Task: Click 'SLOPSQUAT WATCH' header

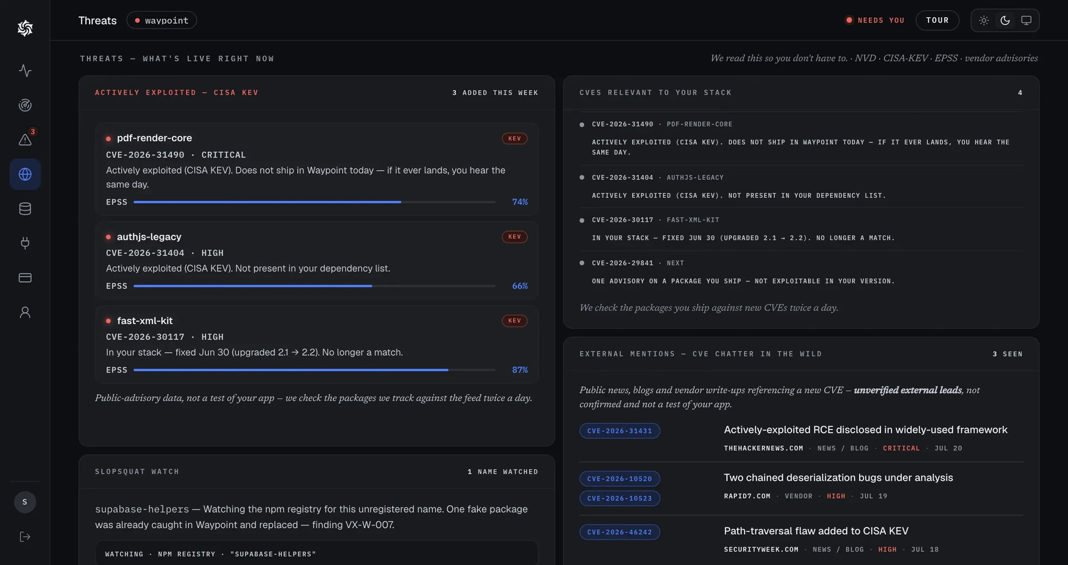Action: 137,472
